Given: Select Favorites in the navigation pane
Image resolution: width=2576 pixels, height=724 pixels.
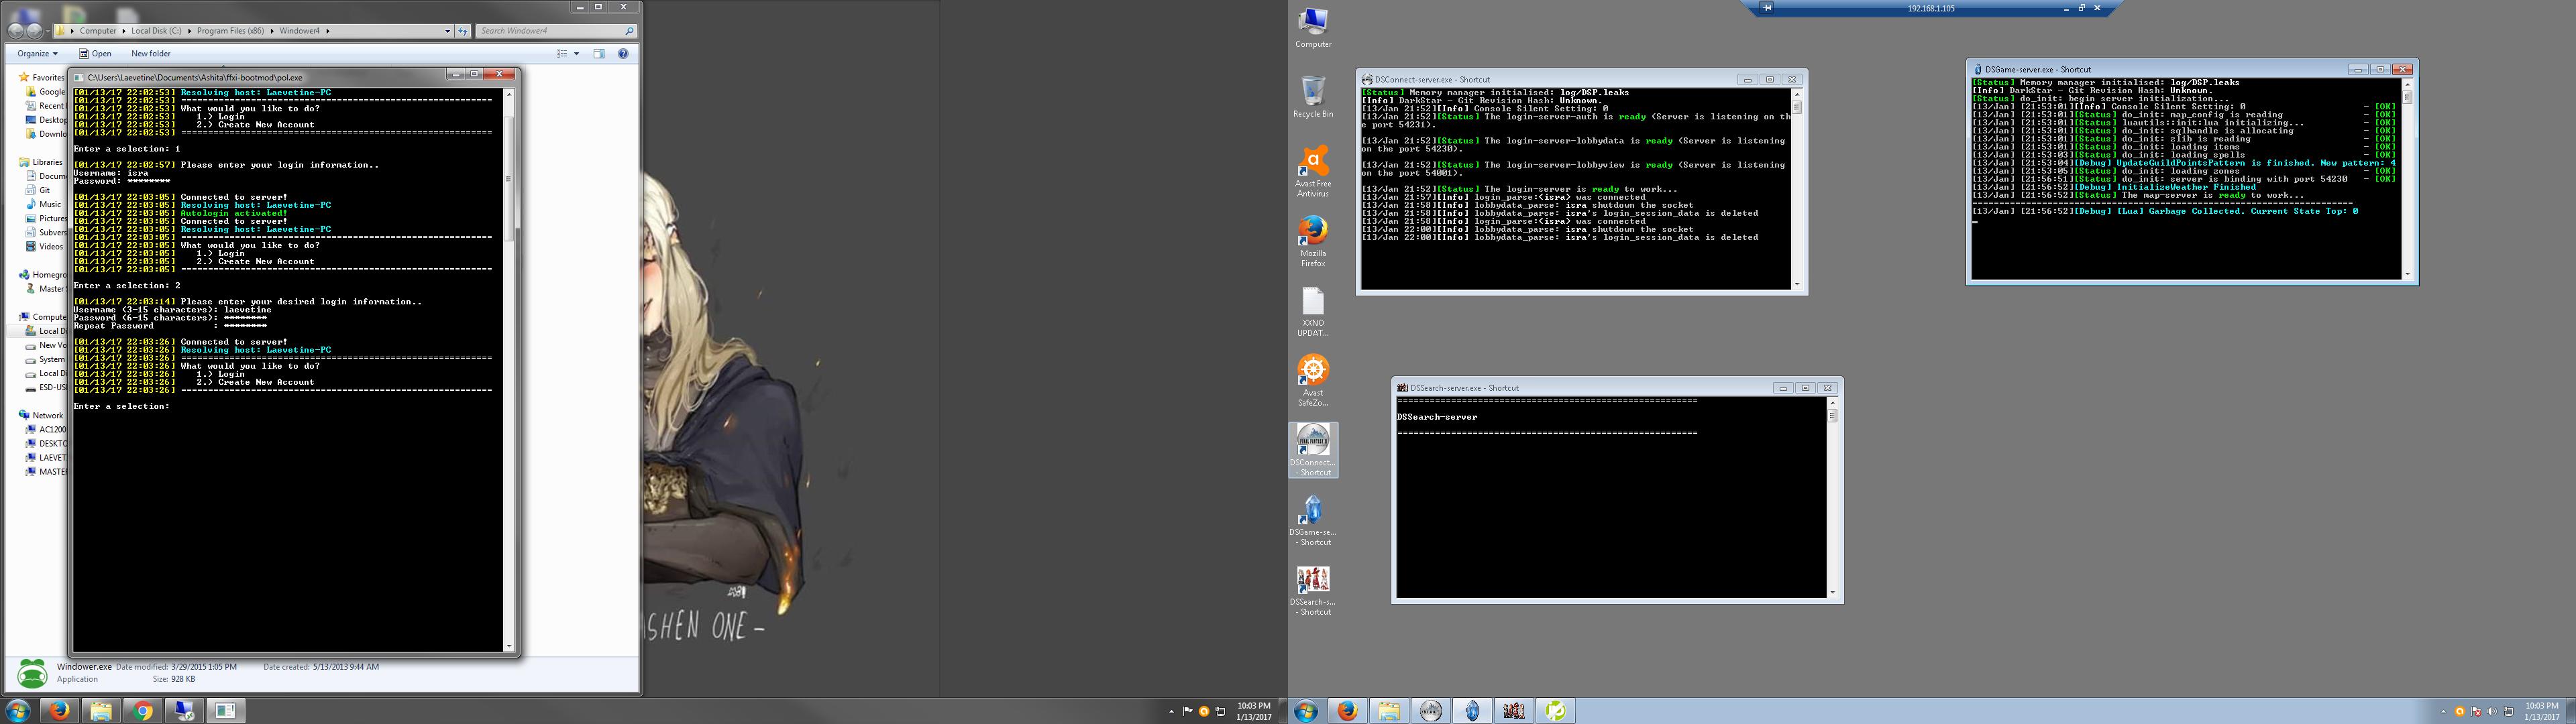Looking at the screenshot, I should click(48, 77).
